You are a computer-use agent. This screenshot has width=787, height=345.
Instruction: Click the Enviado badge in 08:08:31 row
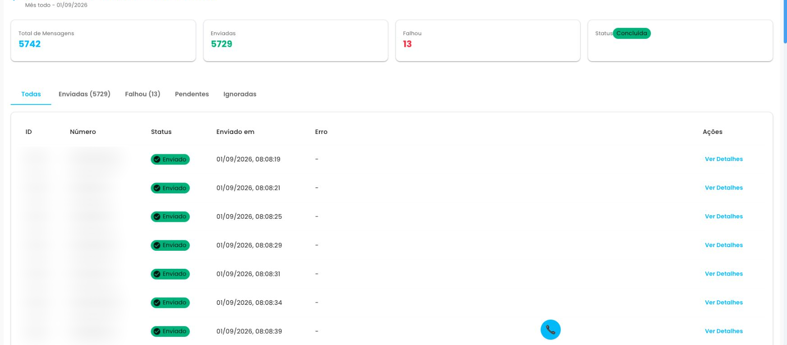pos(170,274)
